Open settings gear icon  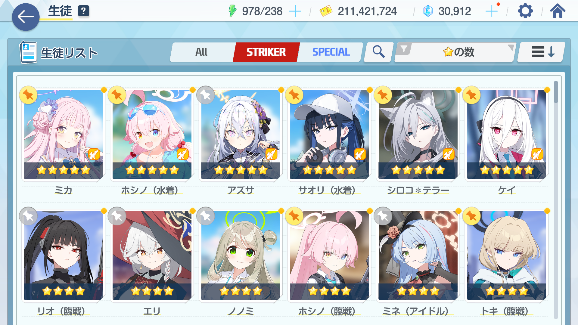coord(525,11)
